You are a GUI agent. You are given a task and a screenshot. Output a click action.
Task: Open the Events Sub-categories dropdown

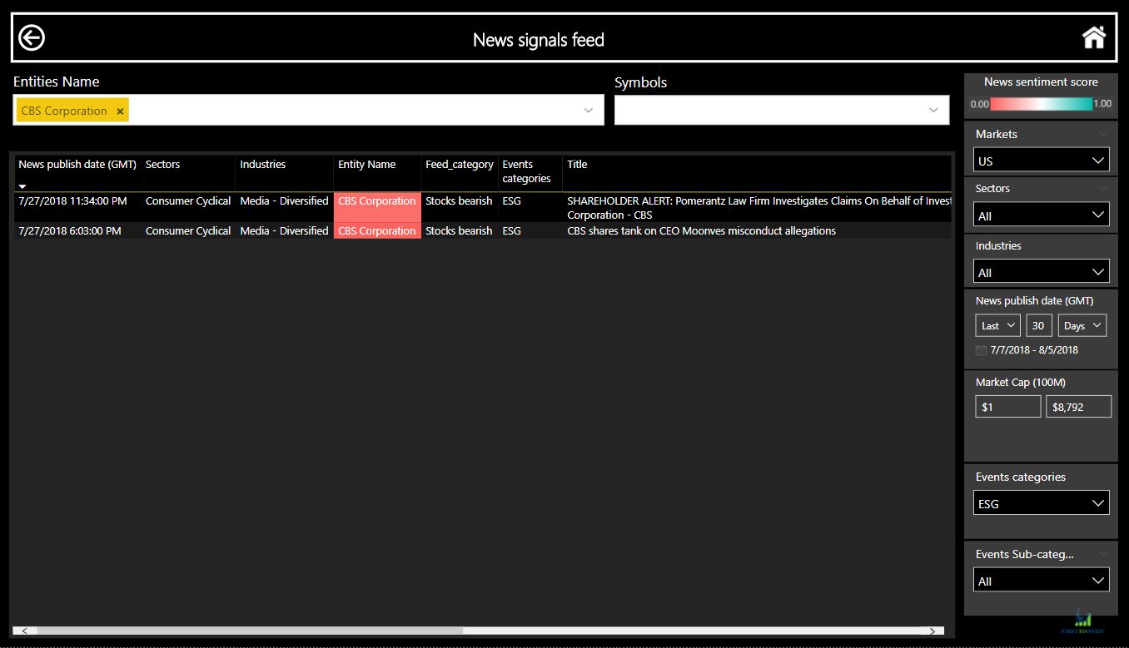(1041, 580)
